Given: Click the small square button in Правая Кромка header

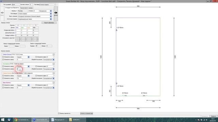Looking at the screenshot, I should click(54, 73).
